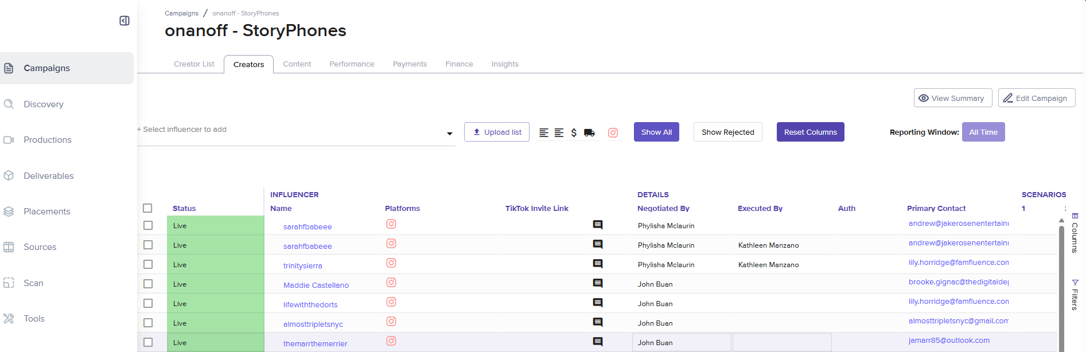
Task: Click the Show All button
Action: (x=656, y=132)
